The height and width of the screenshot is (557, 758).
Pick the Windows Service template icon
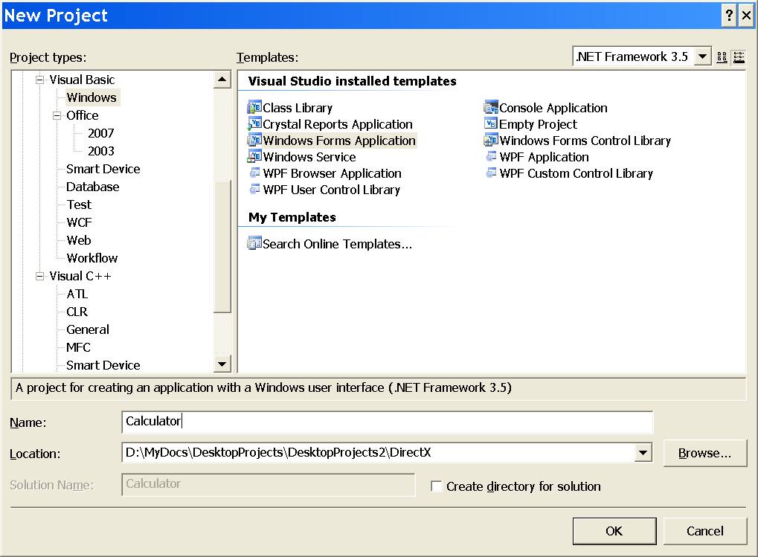point(254,157)
